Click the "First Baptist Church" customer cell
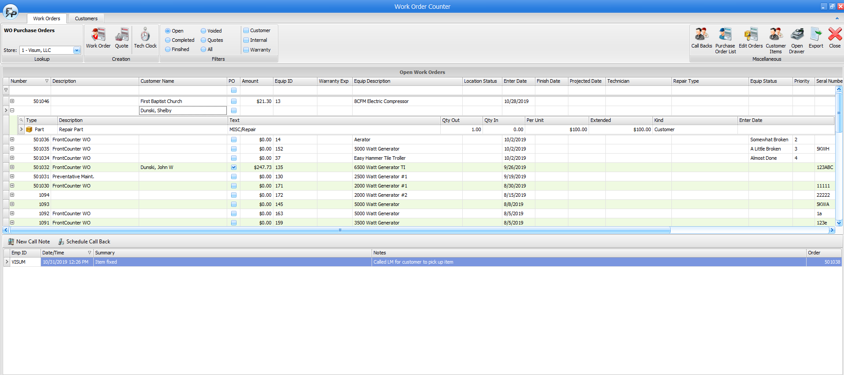This screenshot has height=375, width=844. point(183,101)
